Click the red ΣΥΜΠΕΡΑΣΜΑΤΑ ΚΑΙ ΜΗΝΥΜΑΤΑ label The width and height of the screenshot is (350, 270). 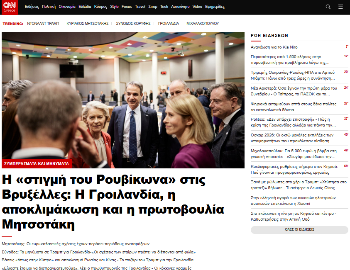coord(37,164)
